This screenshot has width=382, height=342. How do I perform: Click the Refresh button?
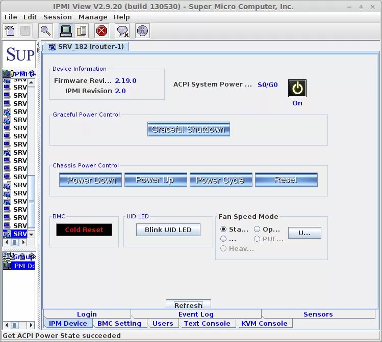[188, 305]
